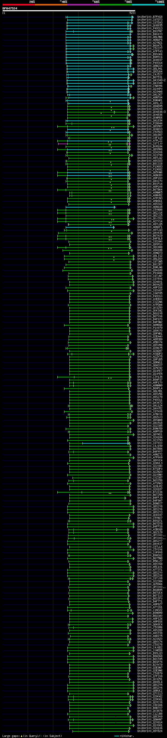
Task: Click the red 20% identity legend segment
Action: (19, 5)
